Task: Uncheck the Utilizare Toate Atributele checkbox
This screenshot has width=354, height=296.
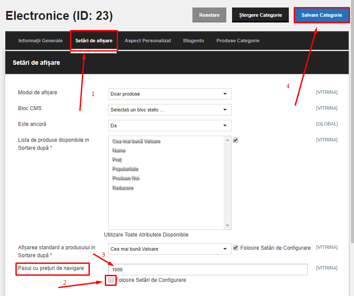Action: pos(236,140)
